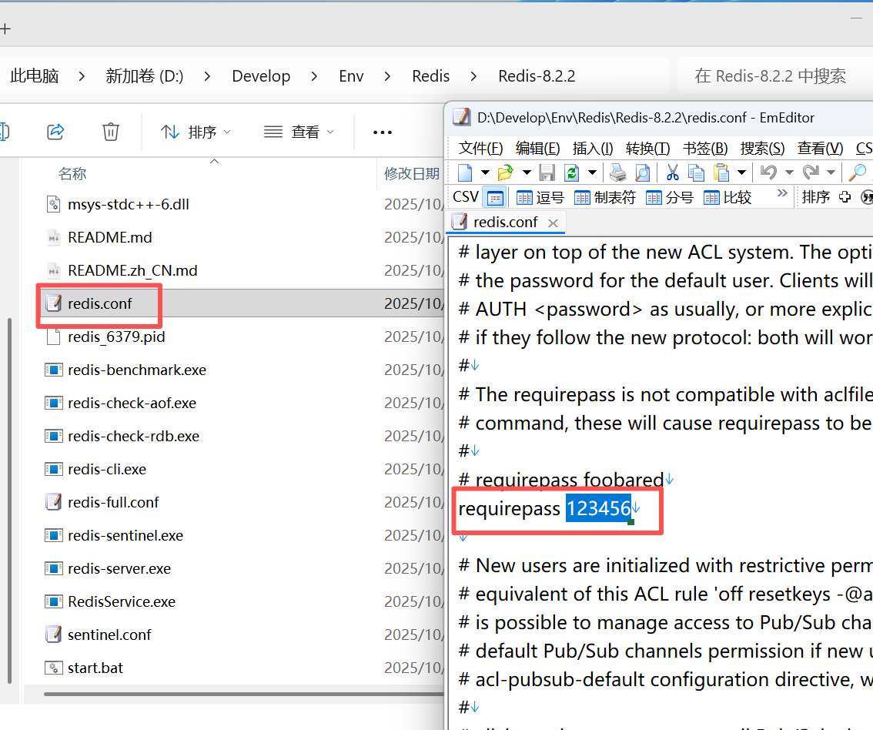This screenshot has width=873, height=730.
Task: Select the RedisService.exe file name
Action: click(122, 602)
